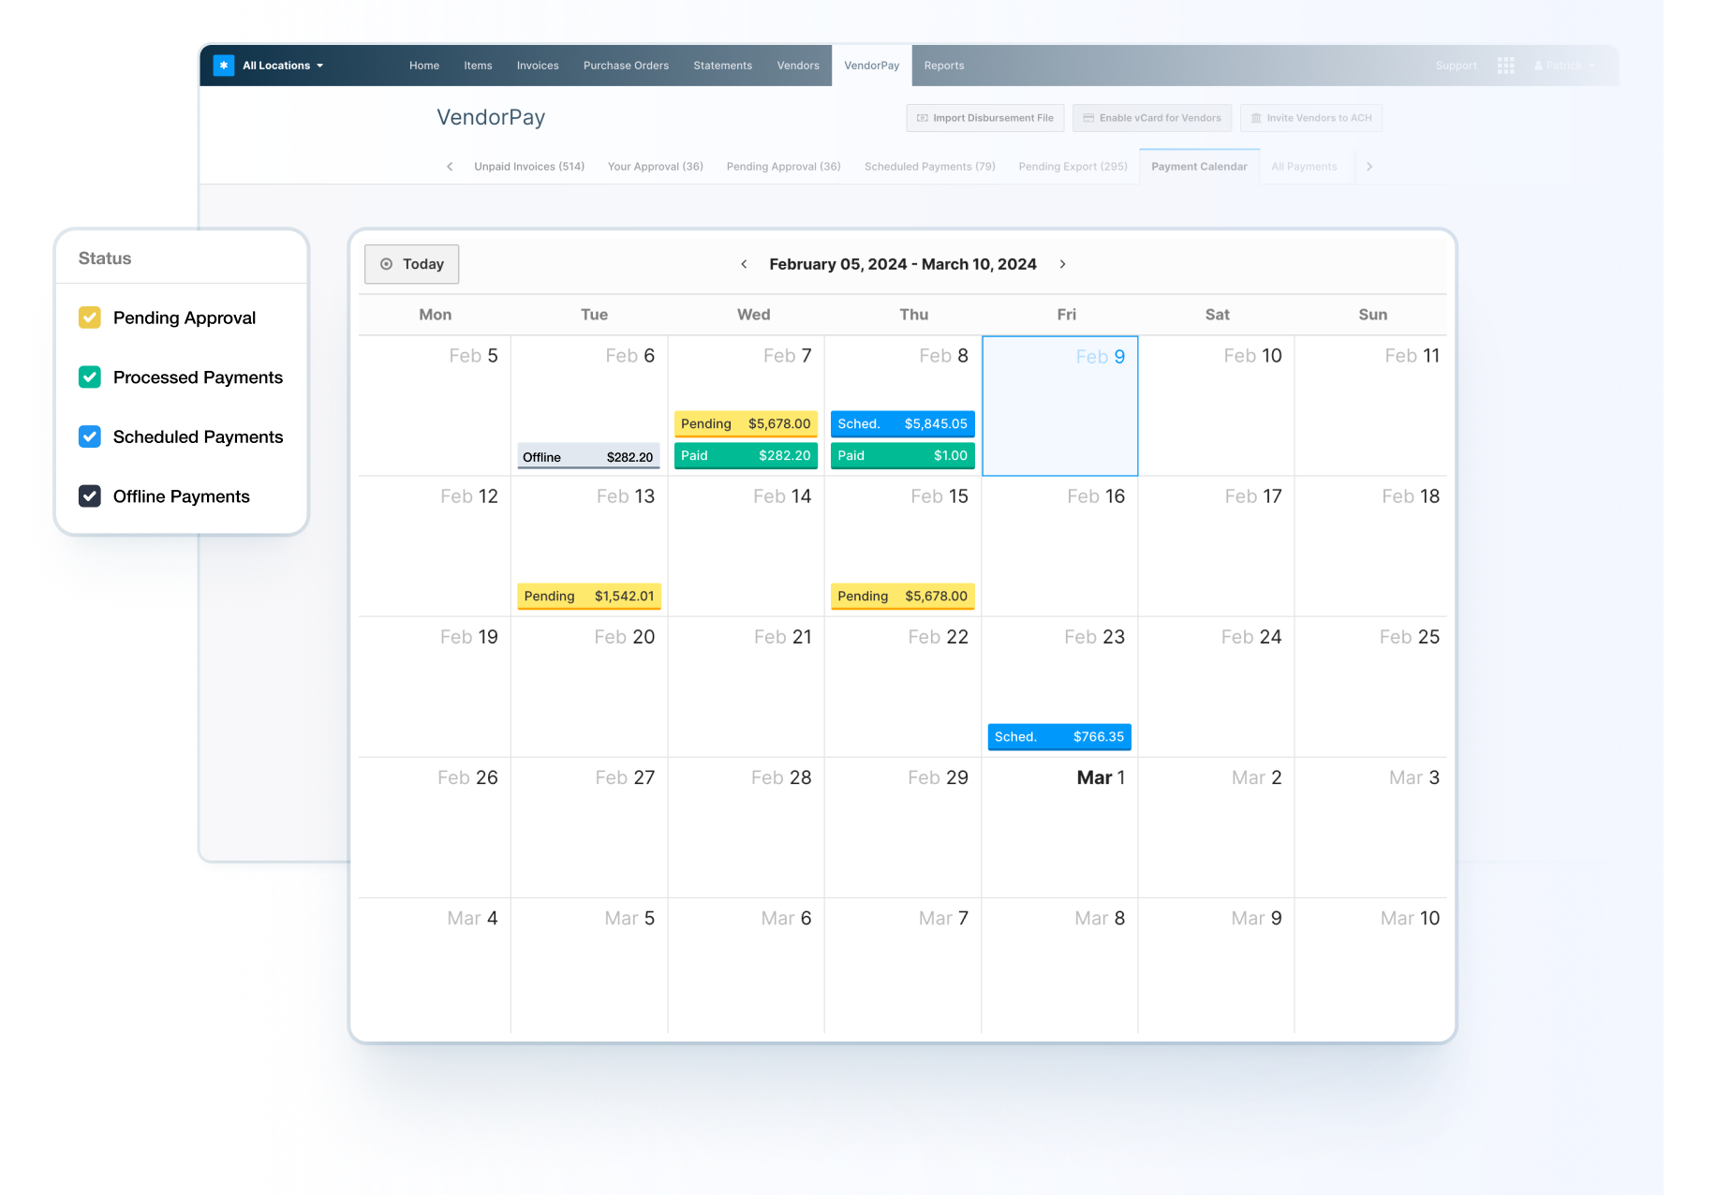Switch to Scheduled Payments (79) tab

pyautogui.click(x=930, y=167)
